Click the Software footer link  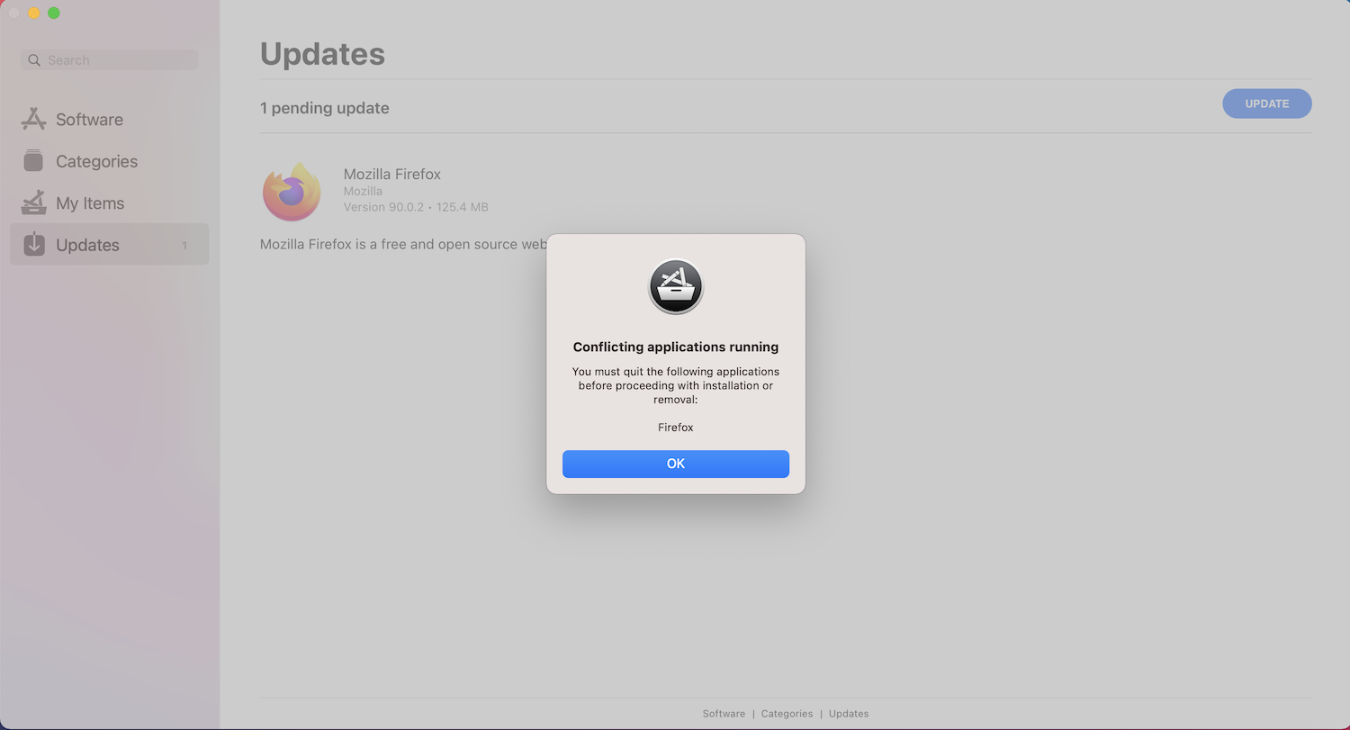coord(724,714)
